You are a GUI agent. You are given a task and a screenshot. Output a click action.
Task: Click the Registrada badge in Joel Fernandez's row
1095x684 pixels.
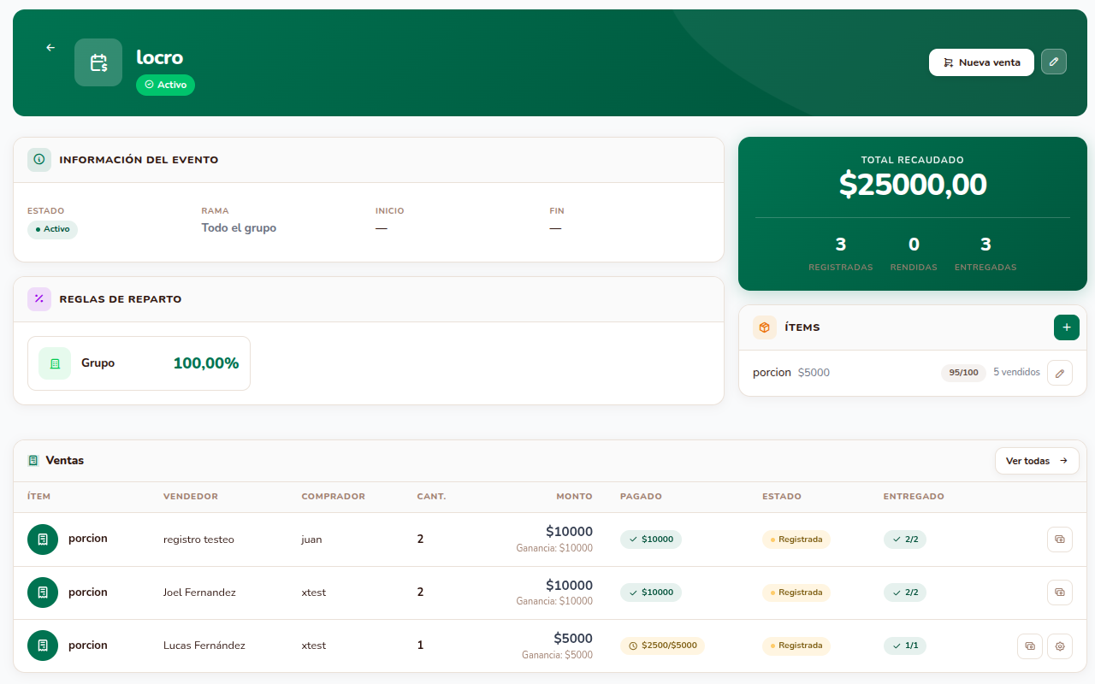click(796, 593)
